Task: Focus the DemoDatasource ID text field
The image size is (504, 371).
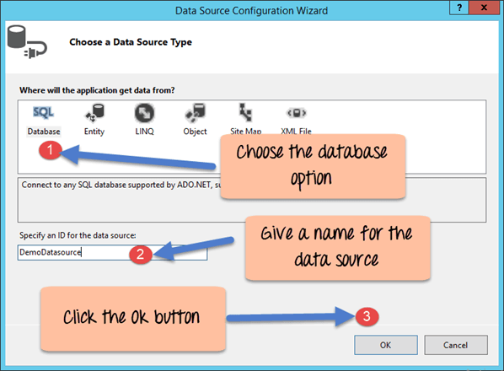Action: click(x=112, y=252)
